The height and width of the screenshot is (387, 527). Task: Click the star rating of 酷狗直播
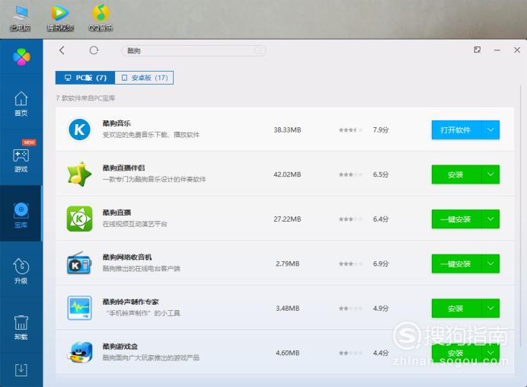pos(350,219)
